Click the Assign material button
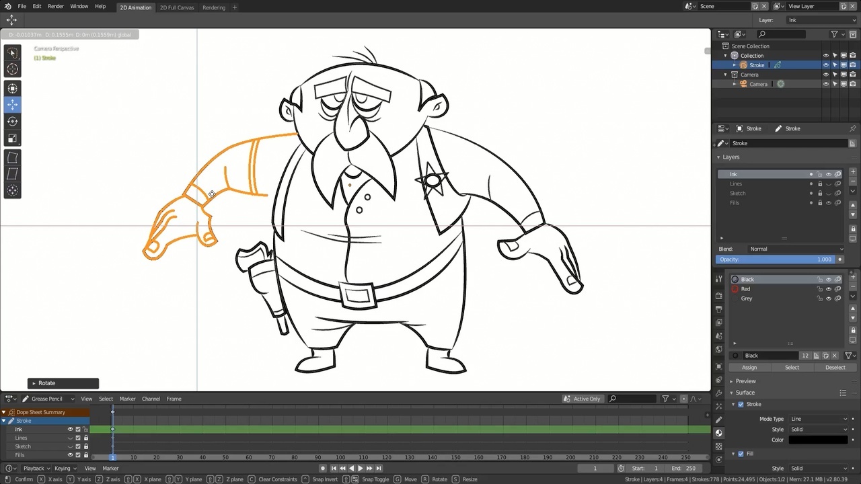This screenshot has height=484, width=861. (749, 368)
